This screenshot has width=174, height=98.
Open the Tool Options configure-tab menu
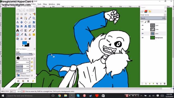click(35, 49)
